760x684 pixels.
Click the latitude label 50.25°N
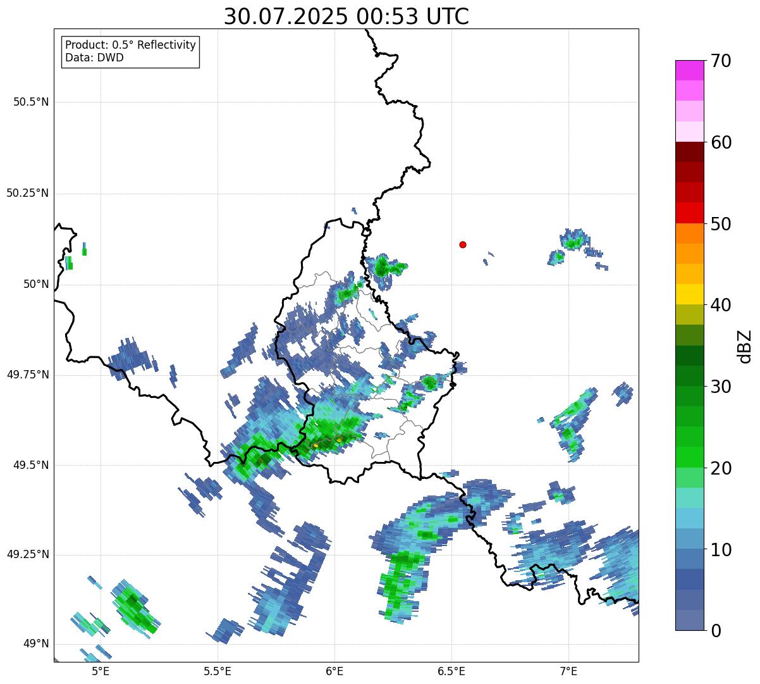coord(27,194)
